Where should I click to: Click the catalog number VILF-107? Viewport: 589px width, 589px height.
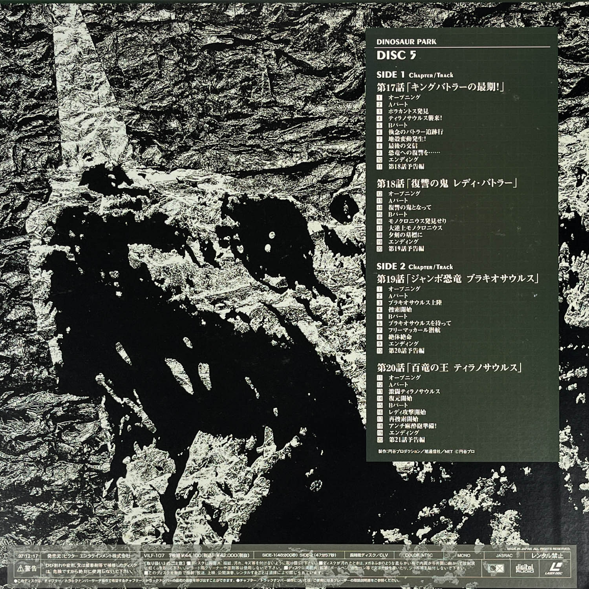pyautogui.click(x=154, y=556)
